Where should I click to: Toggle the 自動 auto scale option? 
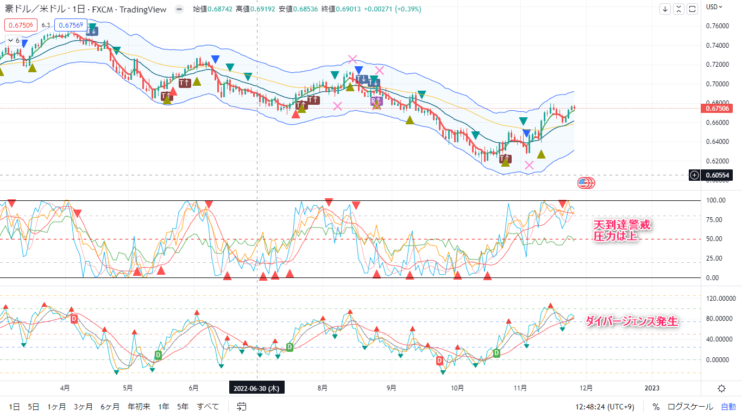(728, 406)
